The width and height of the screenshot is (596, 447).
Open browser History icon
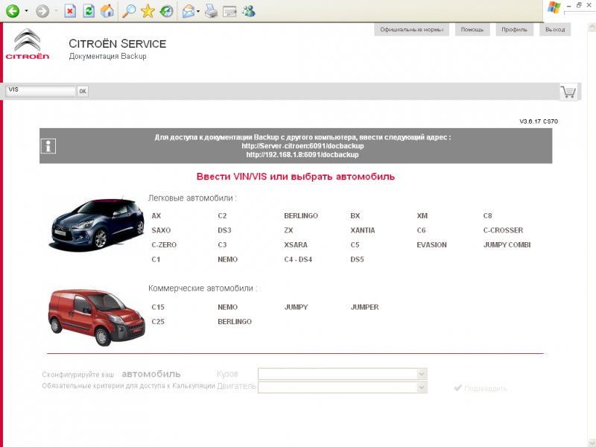tap(166, 10)
